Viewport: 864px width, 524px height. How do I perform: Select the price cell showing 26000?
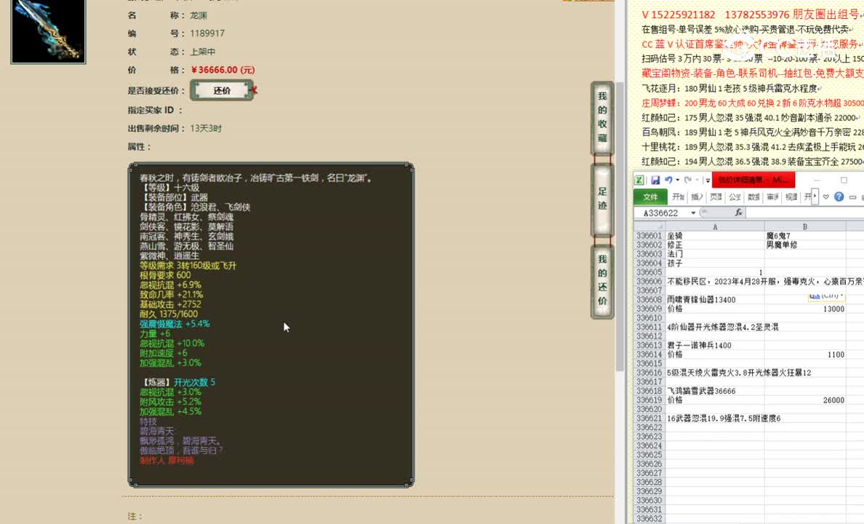(805, 400)
